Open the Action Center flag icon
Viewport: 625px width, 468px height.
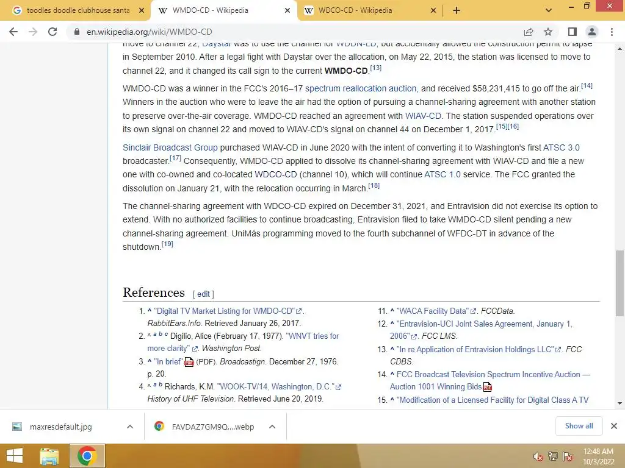pos(568,457)
